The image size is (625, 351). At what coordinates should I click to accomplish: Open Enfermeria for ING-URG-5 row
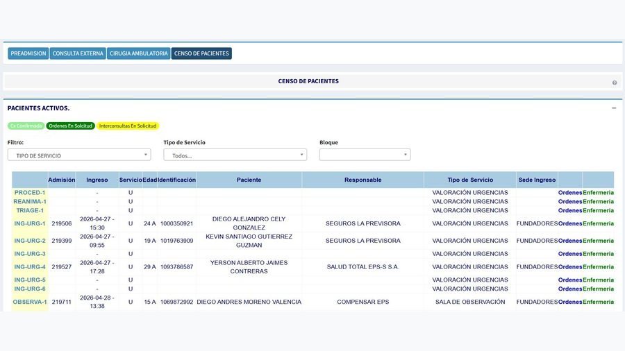click(599, 280)
